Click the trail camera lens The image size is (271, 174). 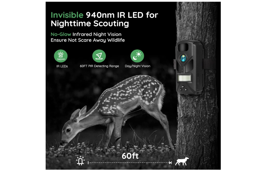(183, 58)
